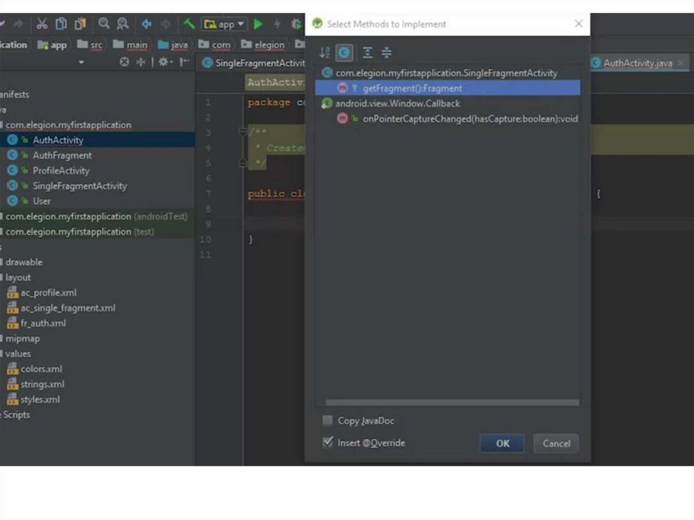Click the Cancel button
This screenshot has height=520, width=694.
[x=556, y=443]
